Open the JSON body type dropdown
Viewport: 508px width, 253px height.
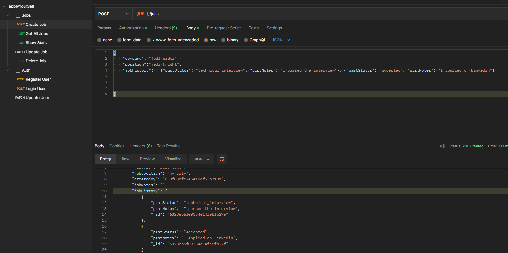click(x=281, y=40)
